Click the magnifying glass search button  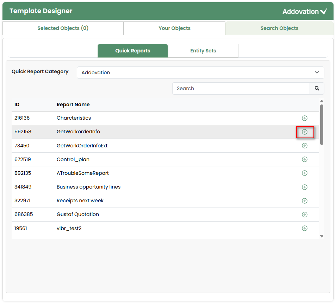[x=317, y=89]
